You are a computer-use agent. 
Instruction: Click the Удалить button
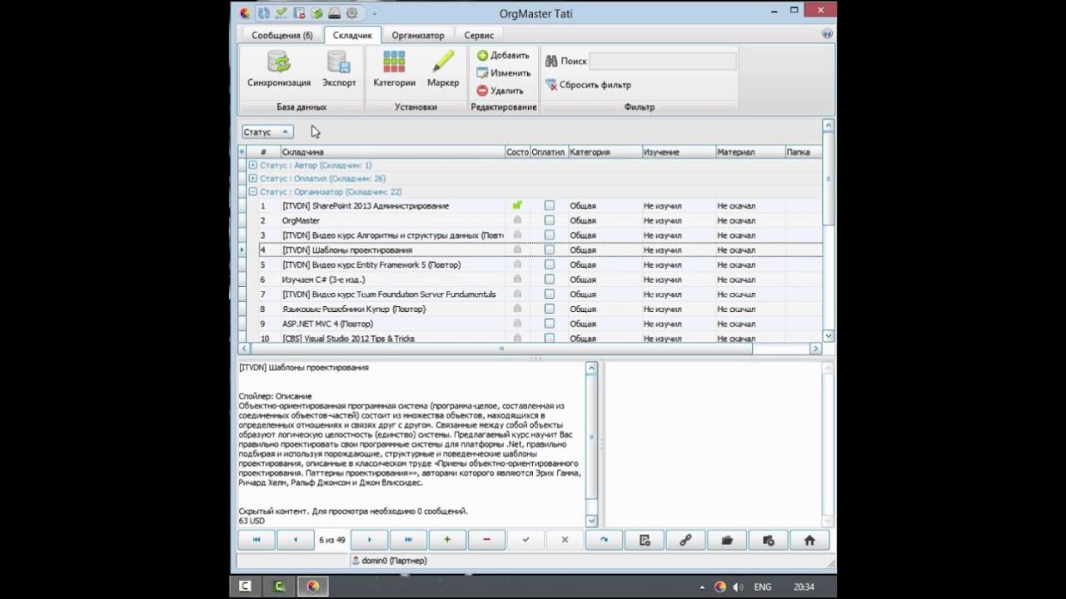(500, 91)
